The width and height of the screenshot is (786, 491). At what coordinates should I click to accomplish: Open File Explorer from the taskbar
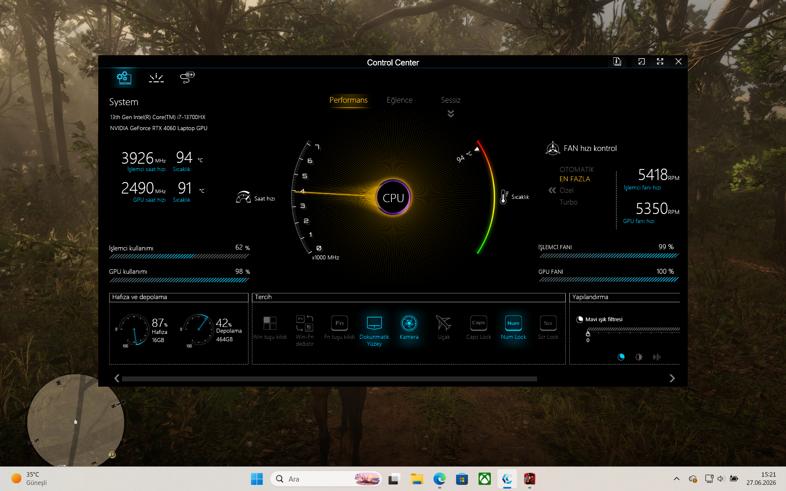point(417,479)
